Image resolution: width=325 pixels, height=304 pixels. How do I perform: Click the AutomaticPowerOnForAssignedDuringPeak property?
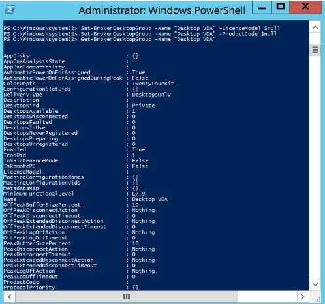click(63, 78)
